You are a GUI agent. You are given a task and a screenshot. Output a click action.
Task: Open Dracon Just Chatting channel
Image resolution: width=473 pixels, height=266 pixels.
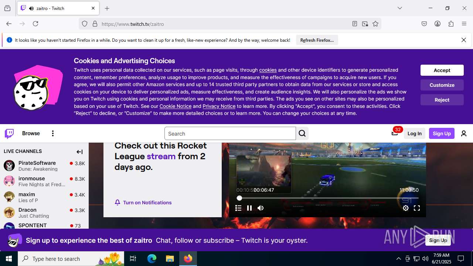pos(44,212)
